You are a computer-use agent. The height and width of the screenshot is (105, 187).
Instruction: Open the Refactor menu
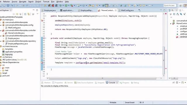(x=6, y=2)
